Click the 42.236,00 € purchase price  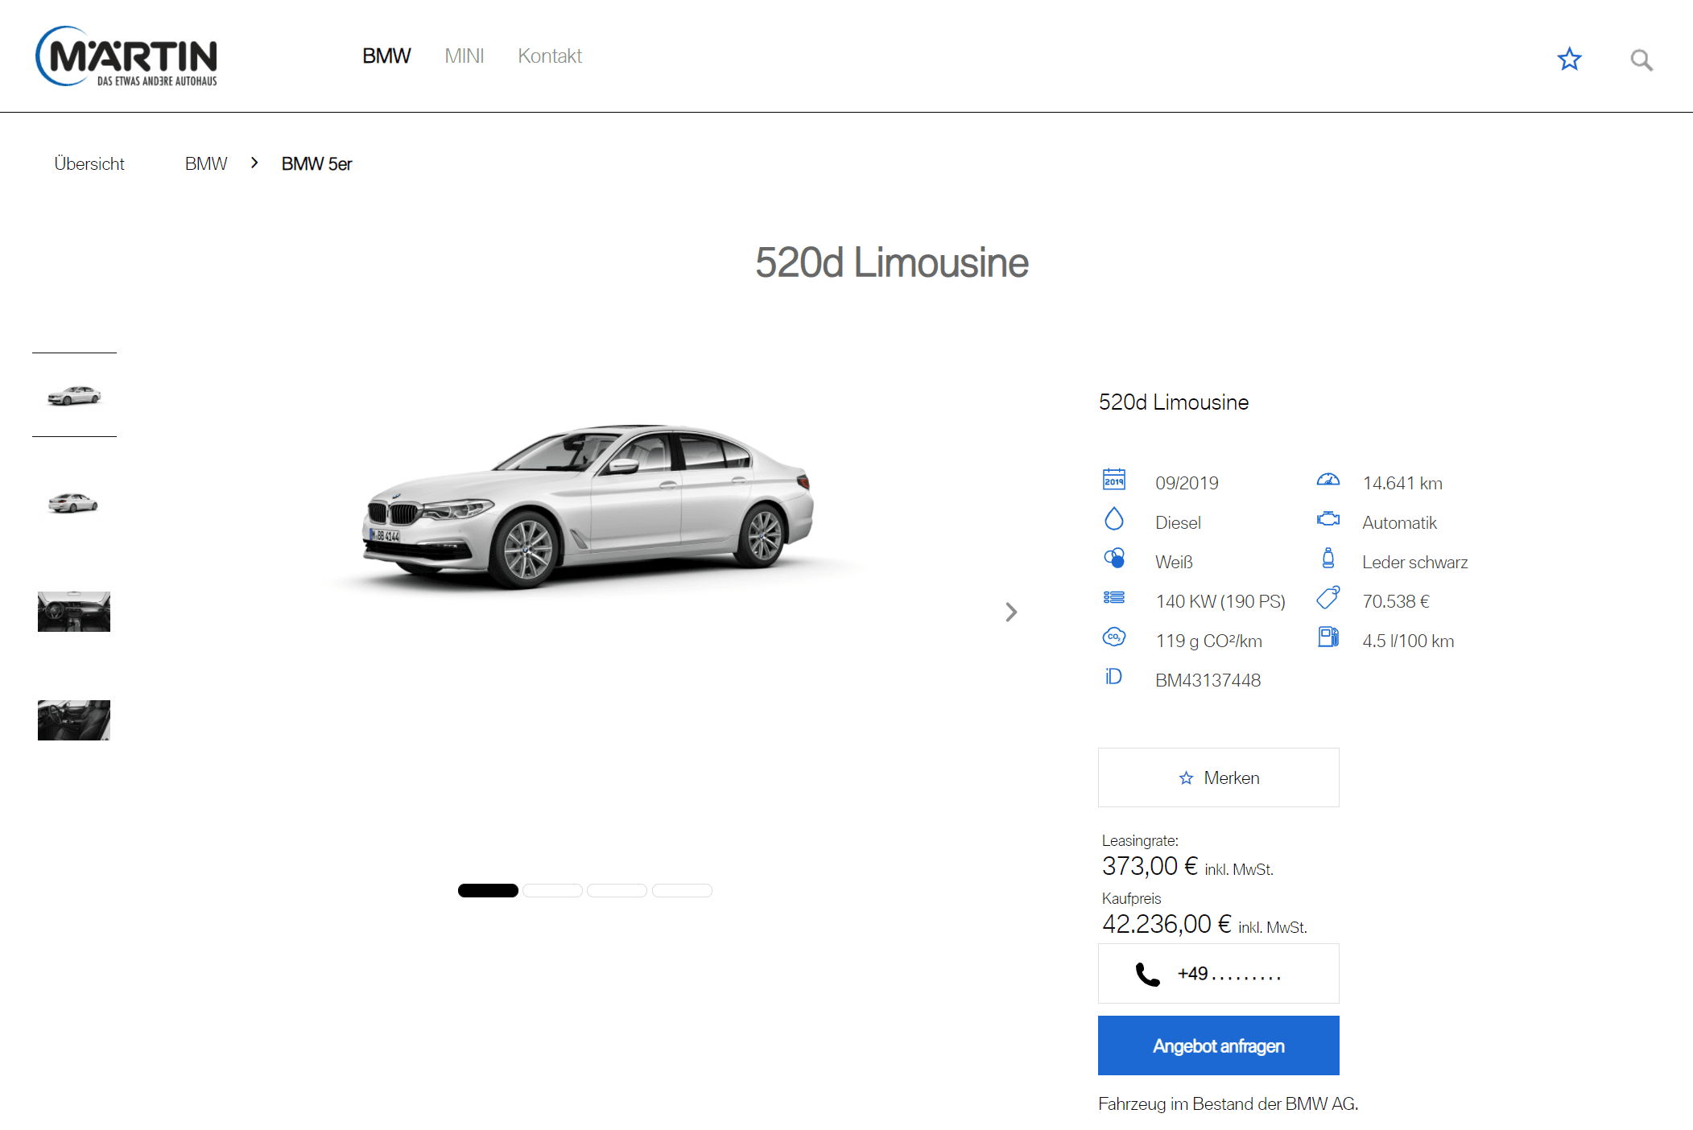pyautogui.click(x=1167, y=924)
